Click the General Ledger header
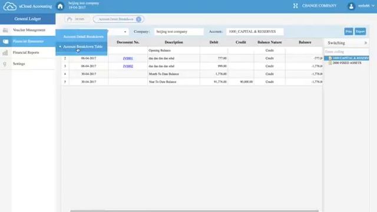Image resolution: width=377 pixels, height=212 pixels. click(x=28, y=19)
